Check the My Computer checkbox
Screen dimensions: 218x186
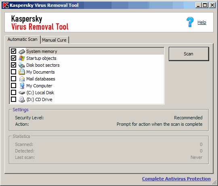click(13, 85)
